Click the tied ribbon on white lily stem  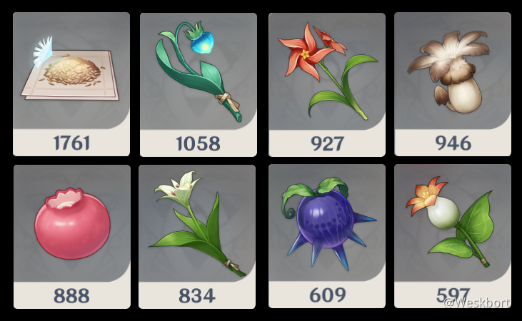(231, 265)
